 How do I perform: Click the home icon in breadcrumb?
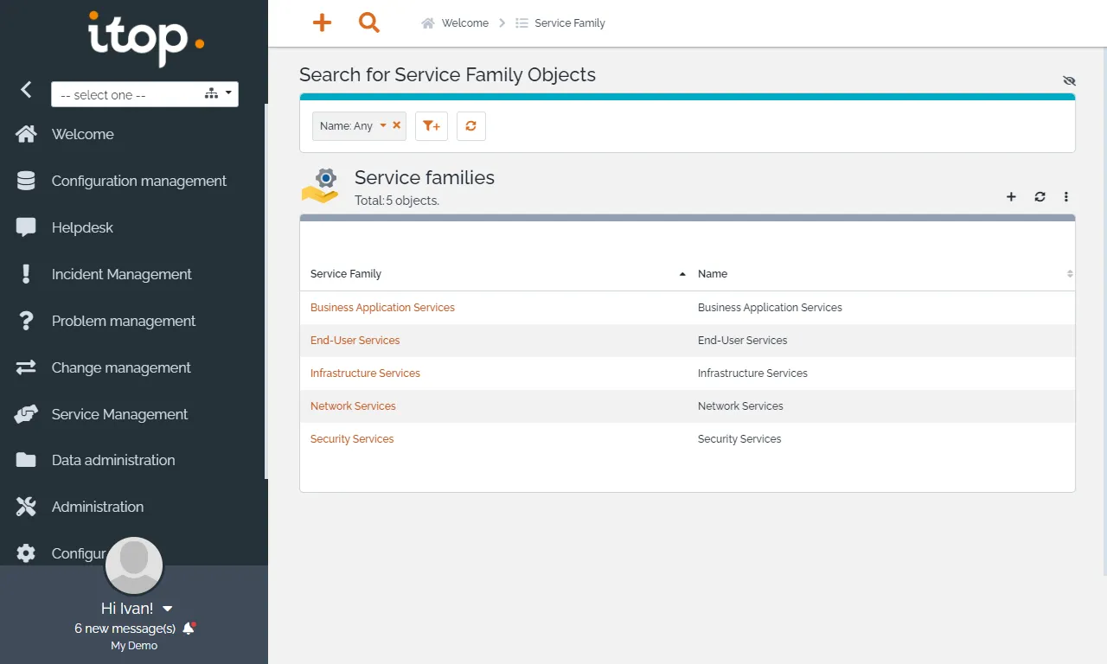click(x=428, y=23)
